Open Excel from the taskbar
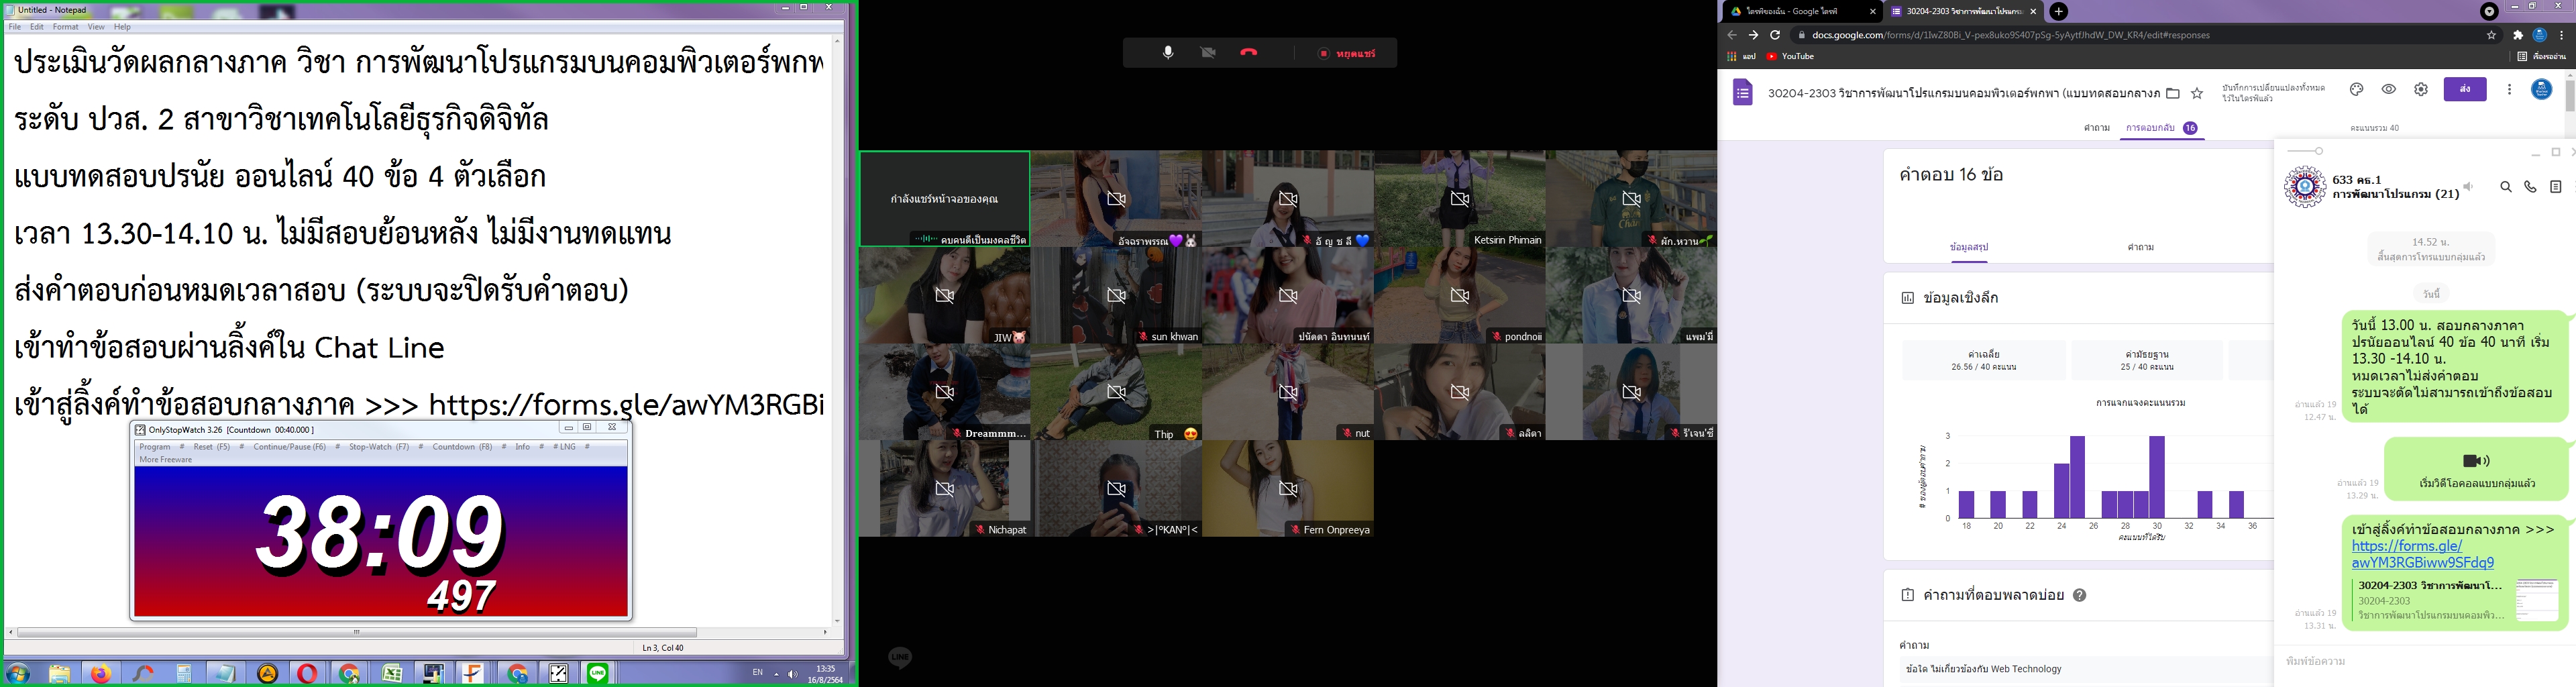This screenshot has height=687, width=2576. [392, 674]
